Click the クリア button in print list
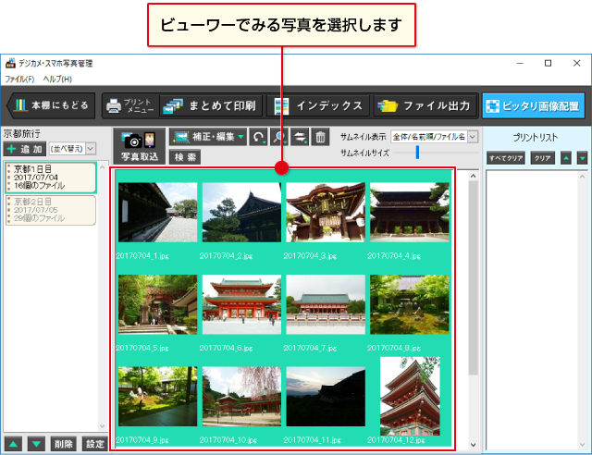The height and width of the screenshot is (455, 592). (x=543, y=158)
